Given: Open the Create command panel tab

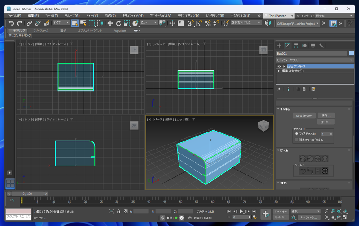Looking at the screenshot, I should click(x=279, y=46).
